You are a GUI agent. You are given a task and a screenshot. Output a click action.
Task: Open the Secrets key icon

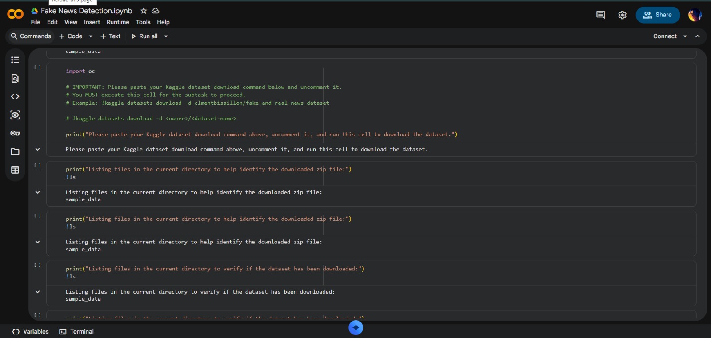pos(15,133)
